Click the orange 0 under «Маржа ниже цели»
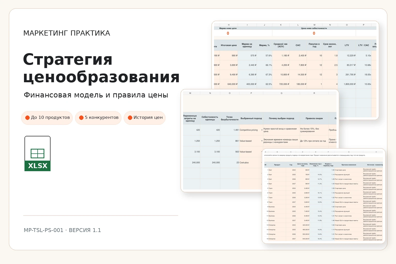 228,33
